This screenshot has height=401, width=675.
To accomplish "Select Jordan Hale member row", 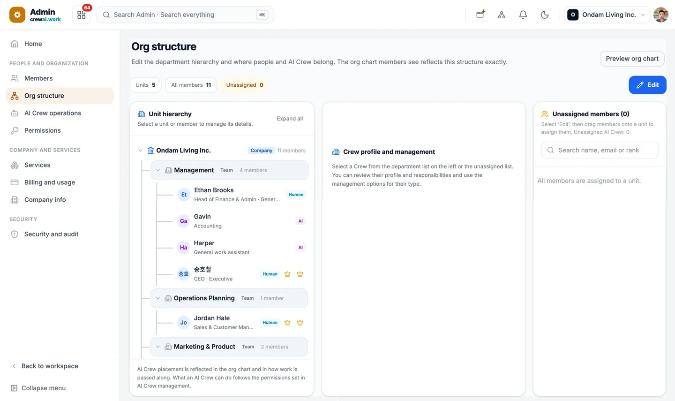I will tap(241, 323).
